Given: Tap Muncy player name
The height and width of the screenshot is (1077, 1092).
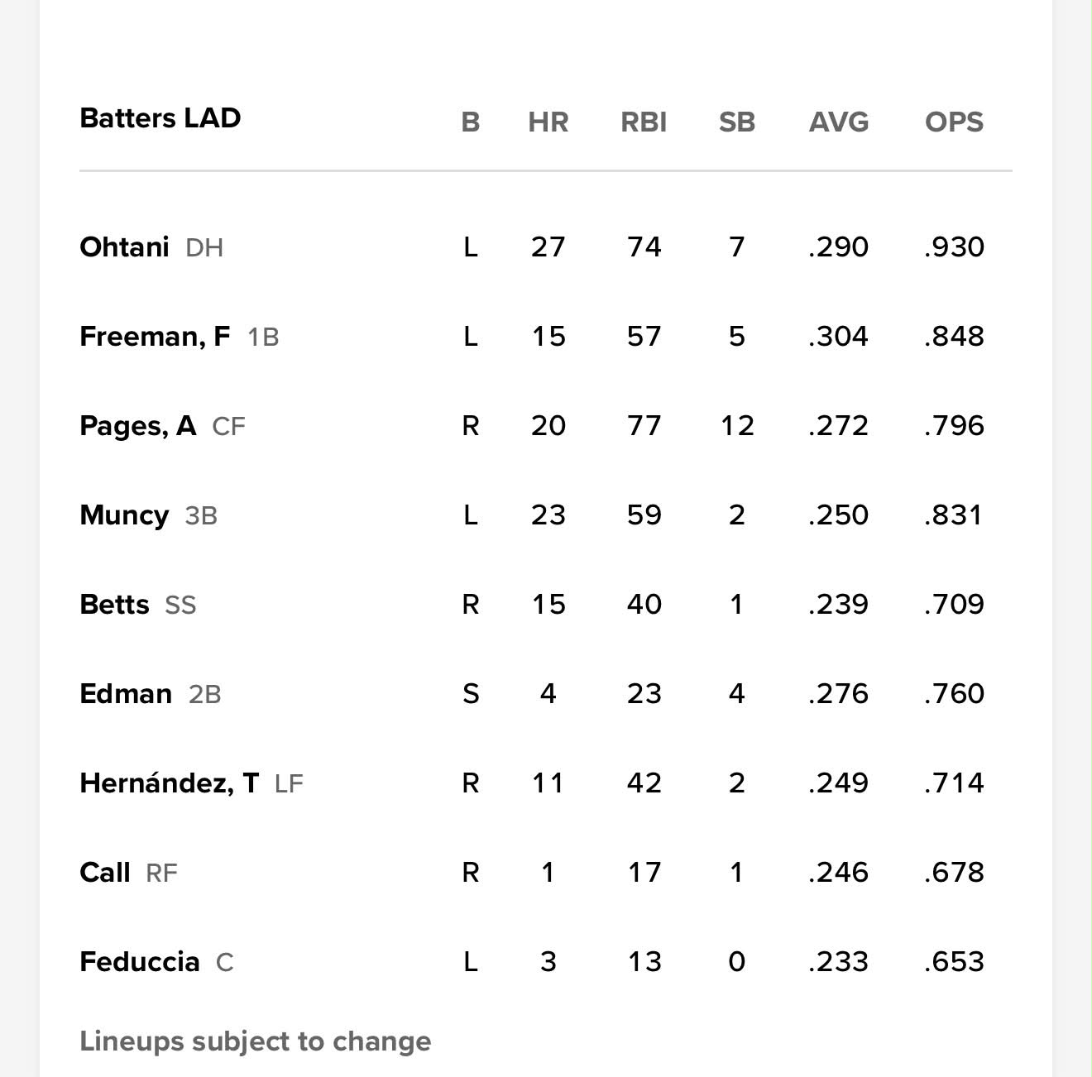Looking at the screenshot, I should (x=124, y=515).
